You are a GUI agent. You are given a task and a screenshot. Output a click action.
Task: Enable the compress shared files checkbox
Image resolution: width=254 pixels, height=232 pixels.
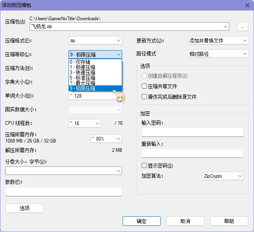tap(144, 86)
